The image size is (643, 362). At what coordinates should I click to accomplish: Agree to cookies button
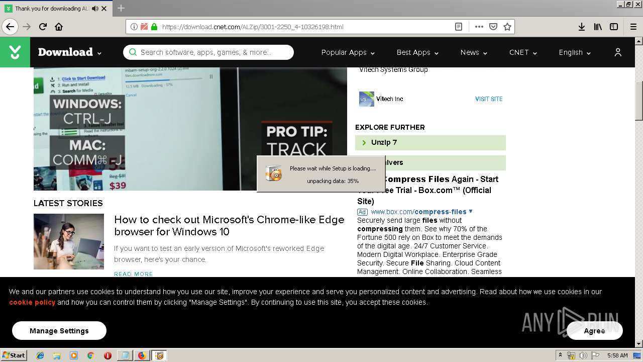pos(595,331)
